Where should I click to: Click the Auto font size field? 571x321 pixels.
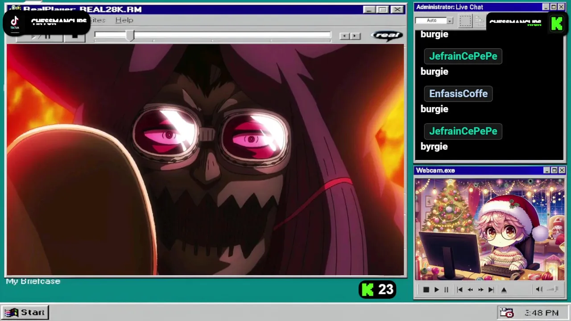(431, 21)
